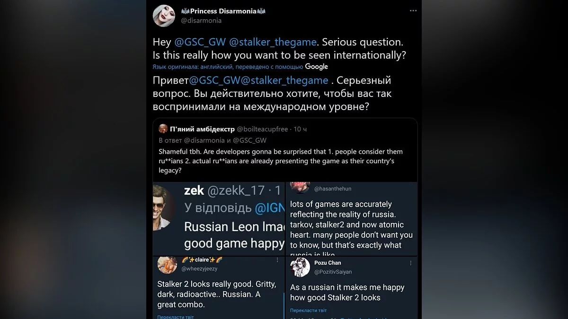568x319 pixels.
Task: Open the vertical dots menu on Pozu Chan's tweet
Action: click(410, 263)
